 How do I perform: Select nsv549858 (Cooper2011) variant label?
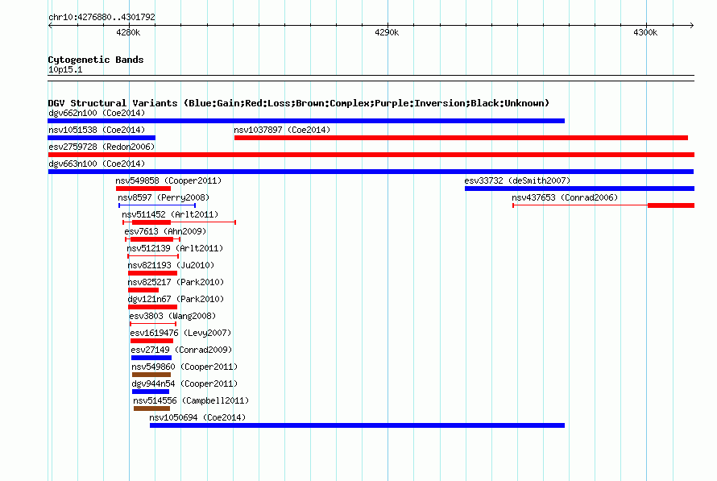tap(168, 180)
